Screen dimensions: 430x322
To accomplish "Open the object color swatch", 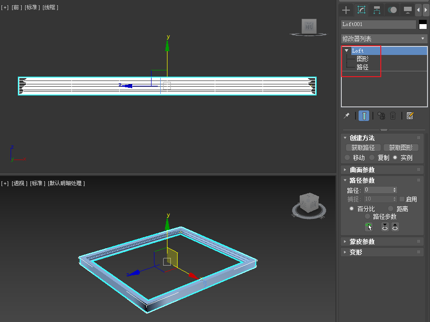I will point(423,25).
